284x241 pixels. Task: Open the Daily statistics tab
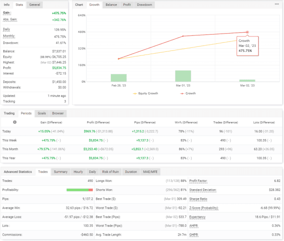tap(92, 171)
